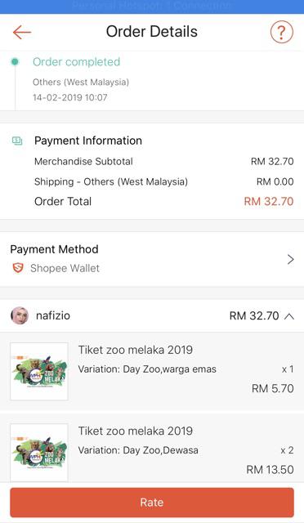Viewport: 304px width, 523px height.
Task: Collapse nafizio order items chevron
Action: tap(289, 316)
